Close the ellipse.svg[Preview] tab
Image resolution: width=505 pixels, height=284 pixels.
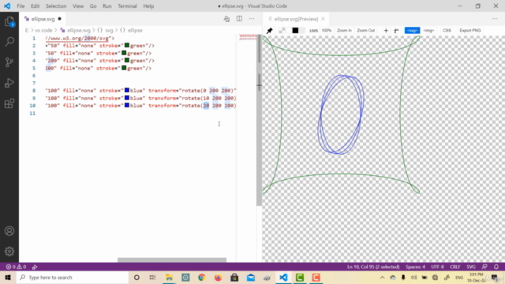point(323,19)
